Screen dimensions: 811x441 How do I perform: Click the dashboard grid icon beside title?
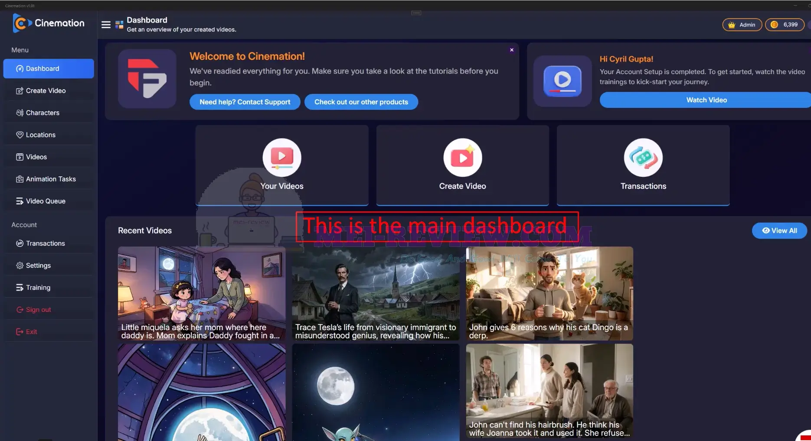tap(119, 25)
